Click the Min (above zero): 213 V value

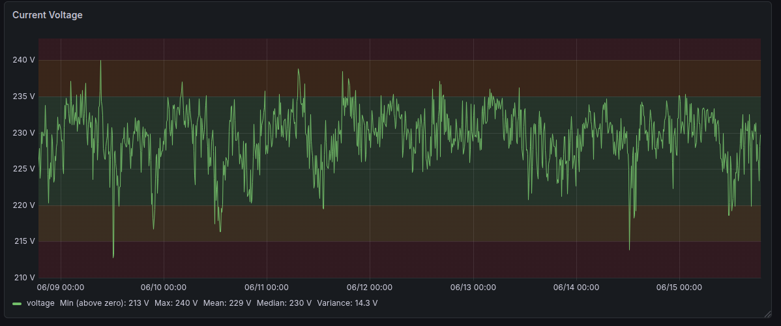pyautogui.click(x=104, y=303)
